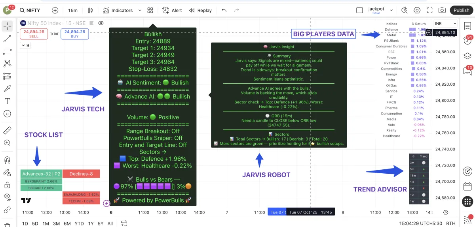Create an Alert from toolbar
Viewport: 475px width, 227px height.
pyautogui.click(x=172, y=10)
